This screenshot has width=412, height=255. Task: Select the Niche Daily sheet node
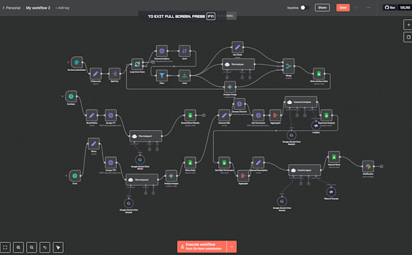point(190,162)
